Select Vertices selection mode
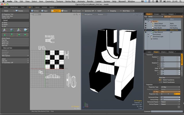This screenshot has height=115, width=184. pos(35,11)
